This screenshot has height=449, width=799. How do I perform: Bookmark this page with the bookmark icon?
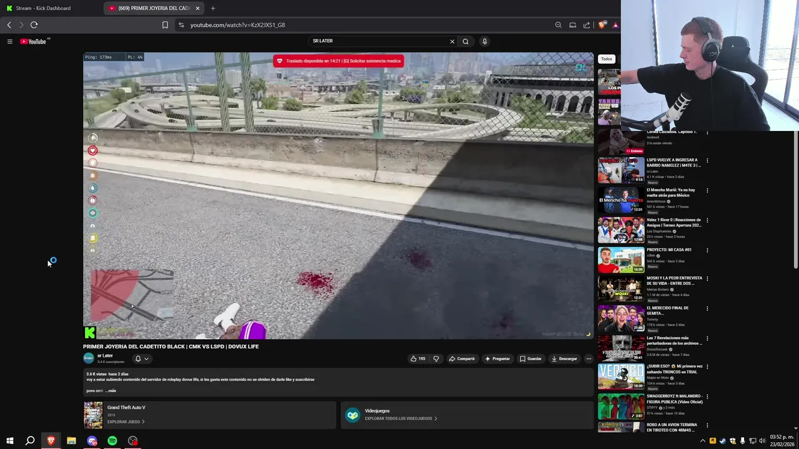(x=165, y=25)
